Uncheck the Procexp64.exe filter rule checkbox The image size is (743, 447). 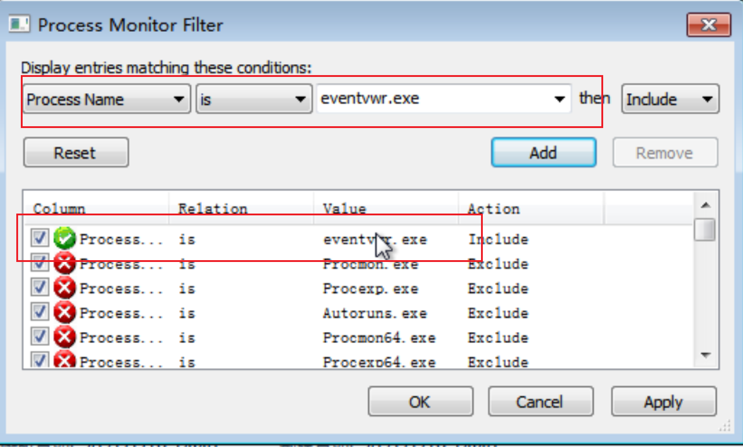coord(39,360)
